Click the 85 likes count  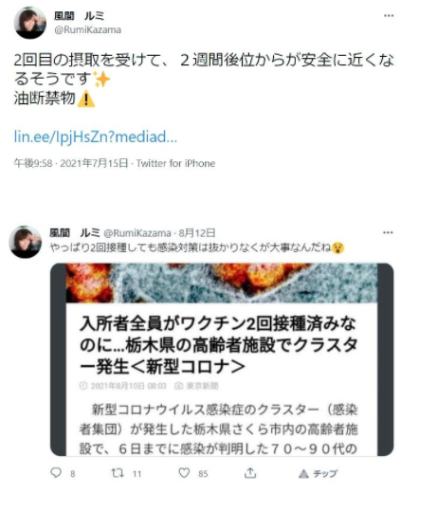click(x=203, y=474)
